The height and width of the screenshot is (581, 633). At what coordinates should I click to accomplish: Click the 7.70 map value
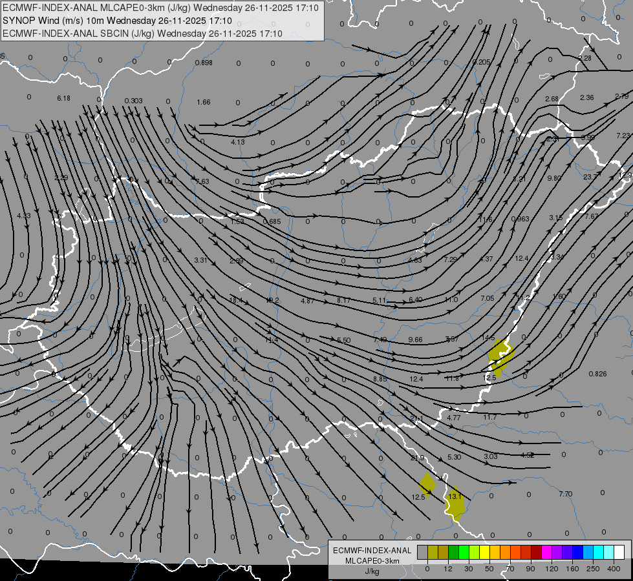pyautogui.click(x=566, y=493)
